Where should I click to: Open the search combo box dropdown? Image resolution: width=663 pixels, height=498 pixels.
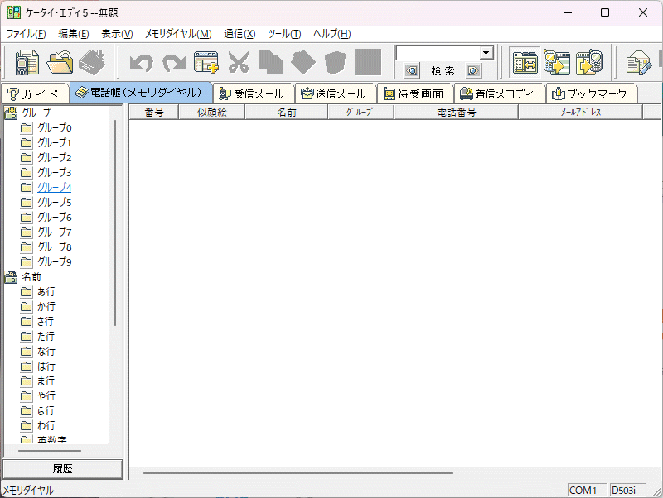click(x=486, y=53)
